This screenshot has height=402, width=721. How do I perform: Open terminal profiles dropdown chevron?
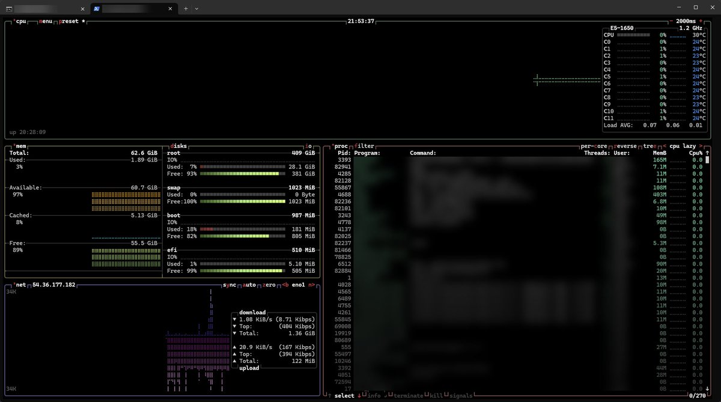tap(196, 8)
